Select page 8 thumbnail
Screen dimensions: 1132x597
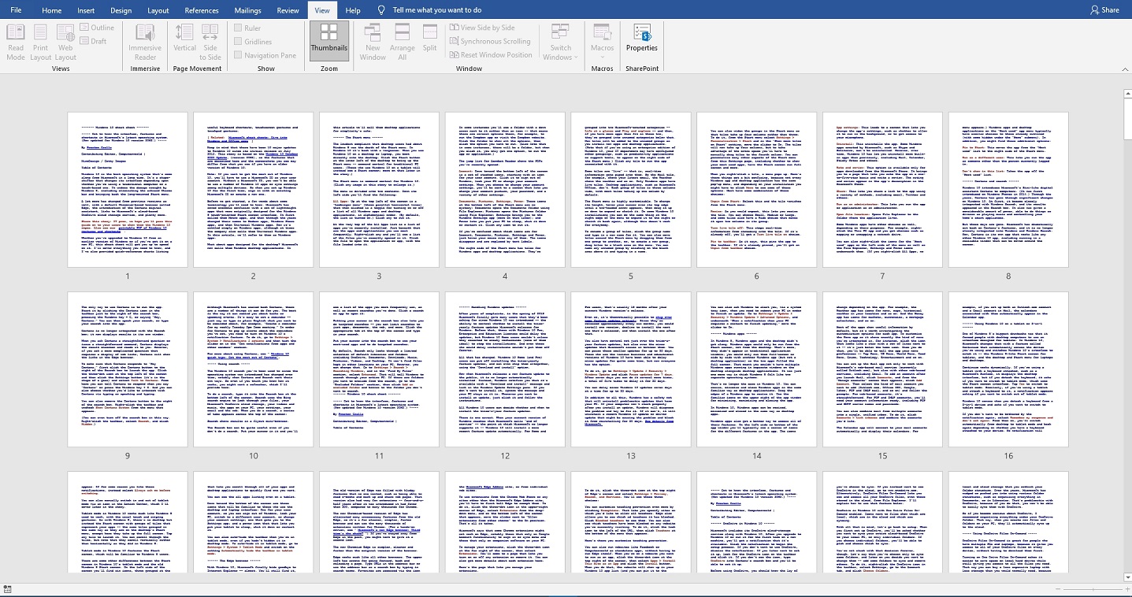pos(1008,189)
